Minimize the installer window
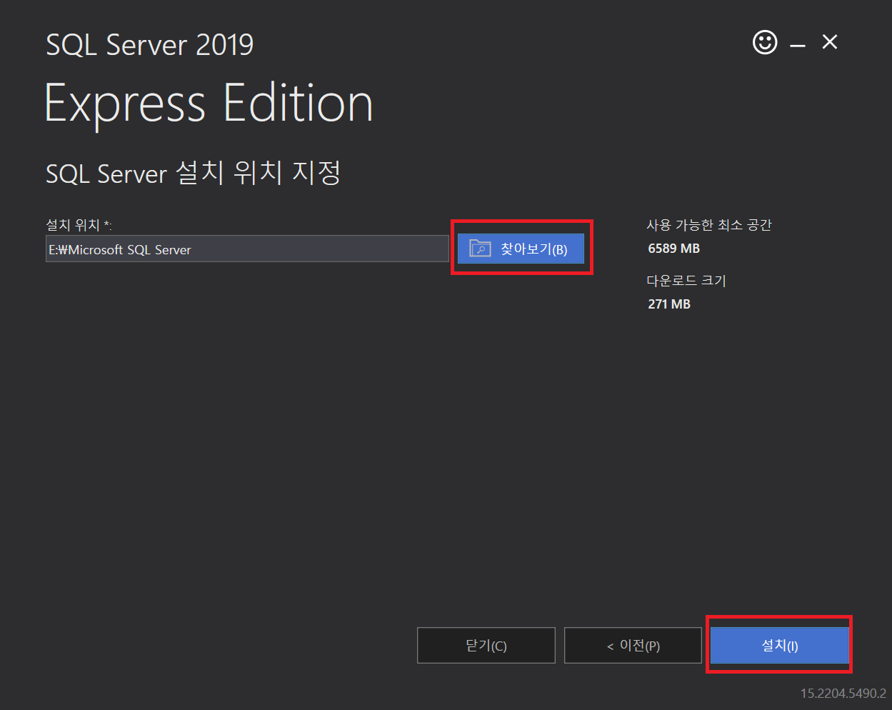 coord(798,45)
